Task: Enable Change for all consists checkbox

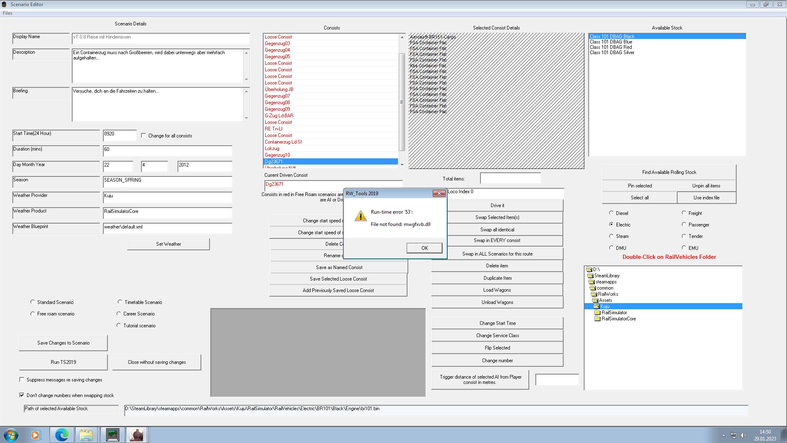Action: (143, 135)
